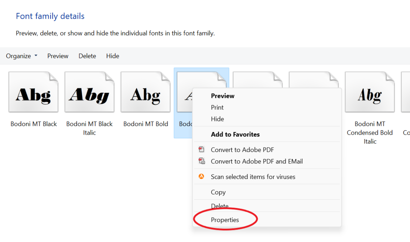The height and width of the screenshot is (242, 410).
Task: Click the Convert to Adobe PDF and EMail icon
Action: pyautogui.click(x=202, y=161)
